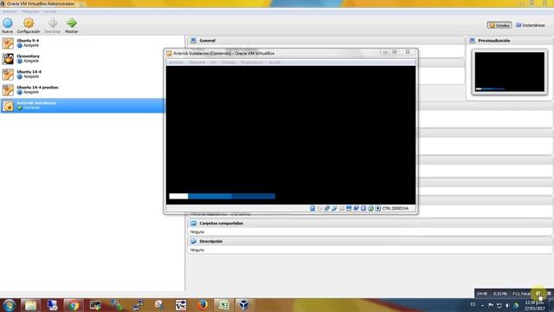
Task: Click hard disk indicator in VM status bar
Action: point(312,208)
